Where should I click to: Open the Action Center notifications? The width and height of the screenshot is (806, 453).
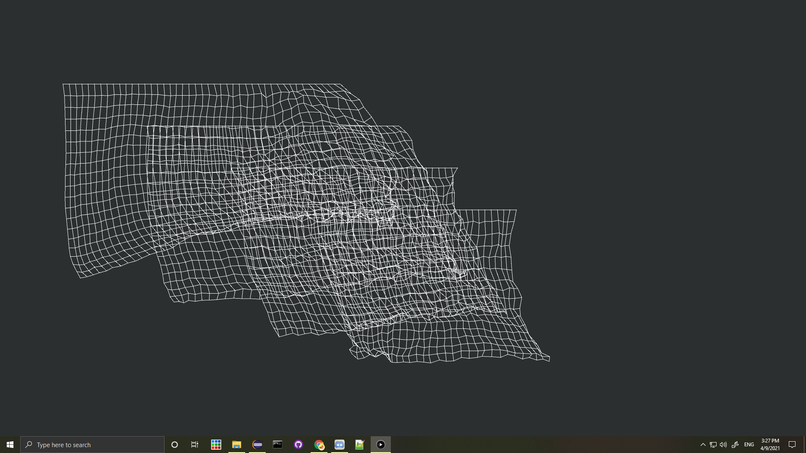coord(792,445)
